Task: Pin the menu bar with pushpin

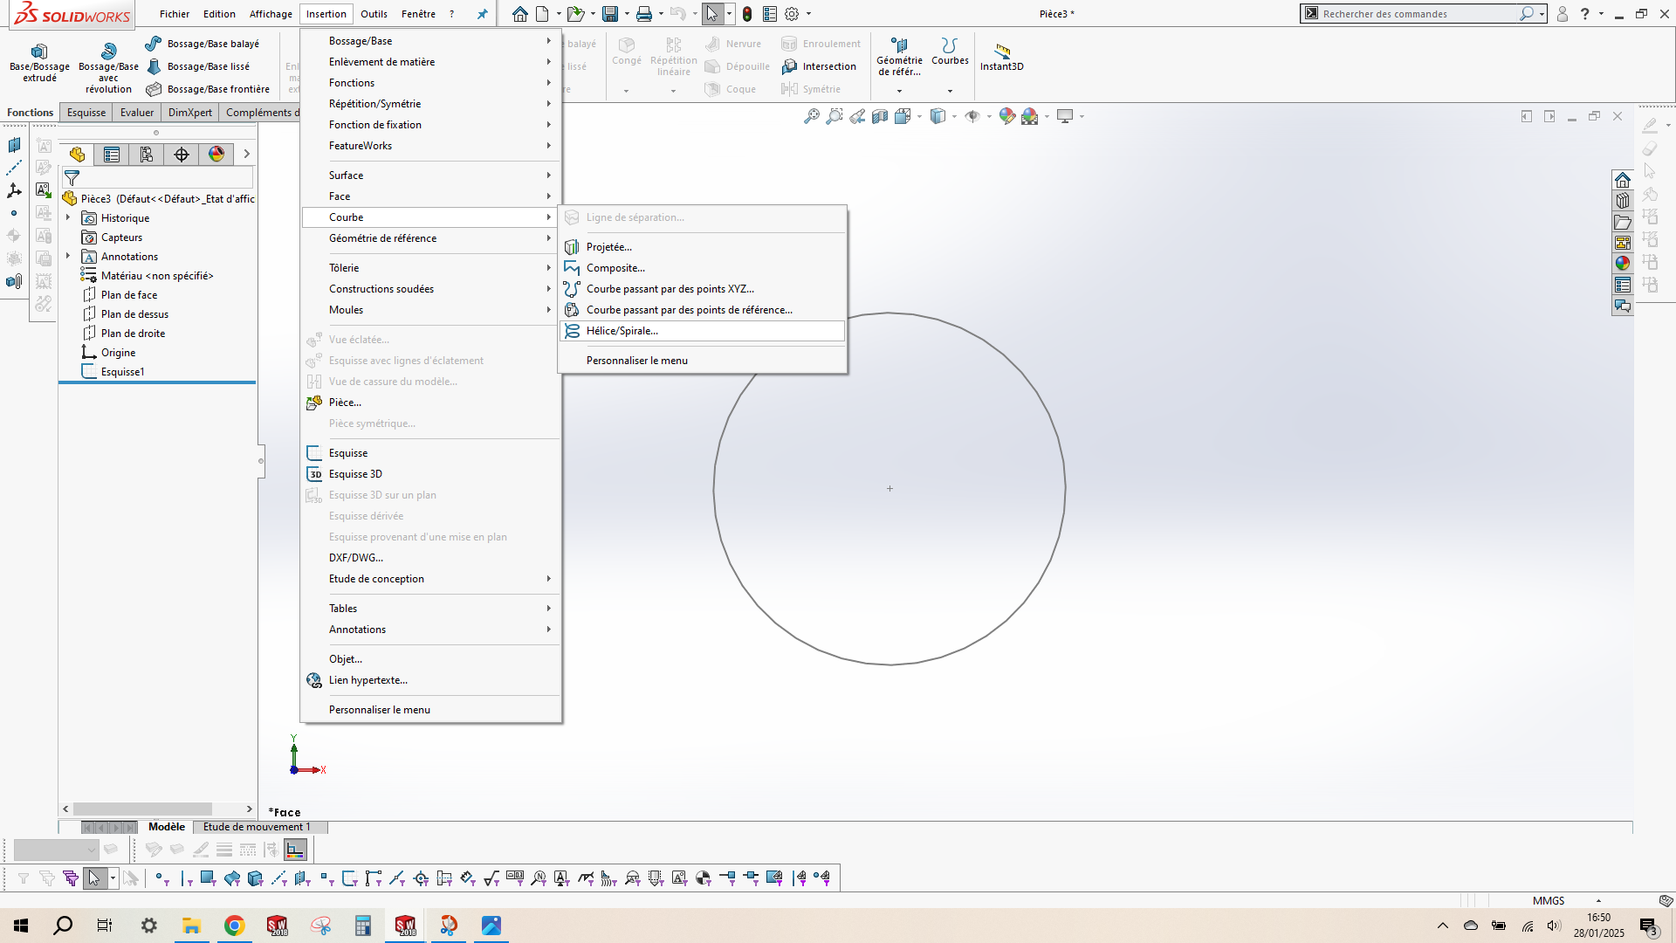Action: click(x=482, y=14)
